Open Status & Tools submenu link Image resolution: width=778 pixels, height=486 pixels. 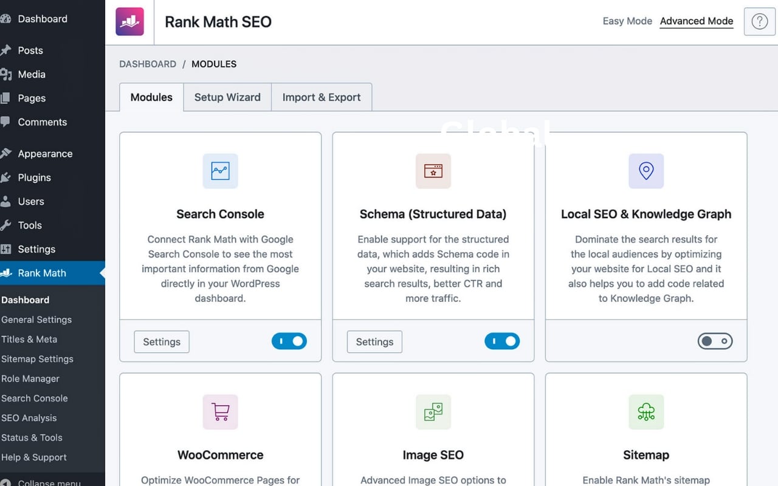click(x=32, y=437)
